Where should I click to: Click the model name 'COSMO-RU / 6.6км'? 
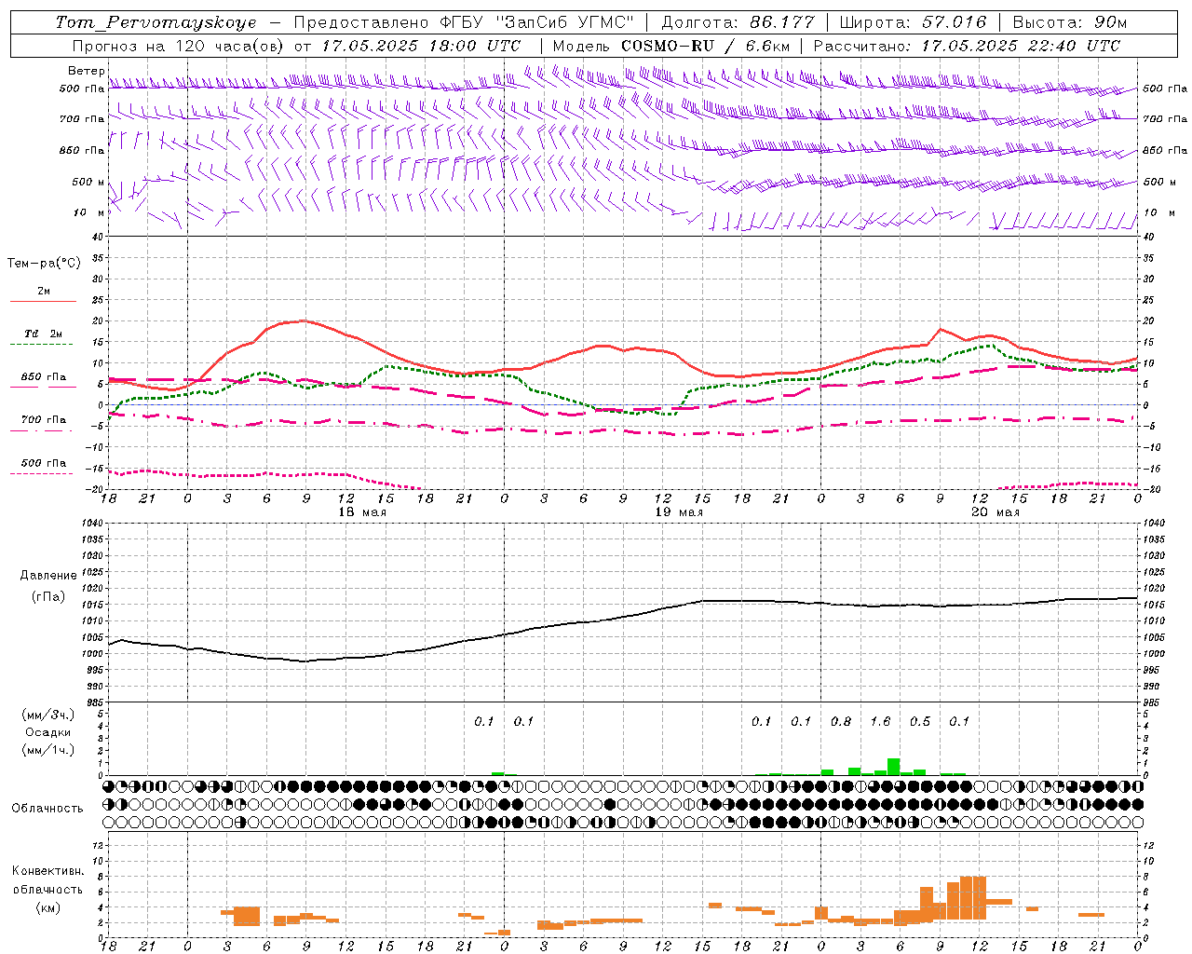[x=706, y=46]
